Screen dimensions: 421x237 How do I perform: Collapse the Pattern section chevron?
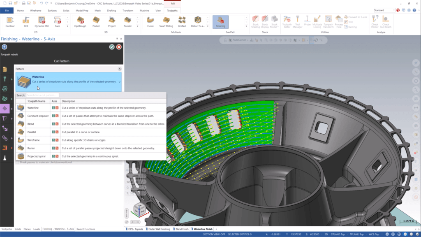tap(120, 69)
